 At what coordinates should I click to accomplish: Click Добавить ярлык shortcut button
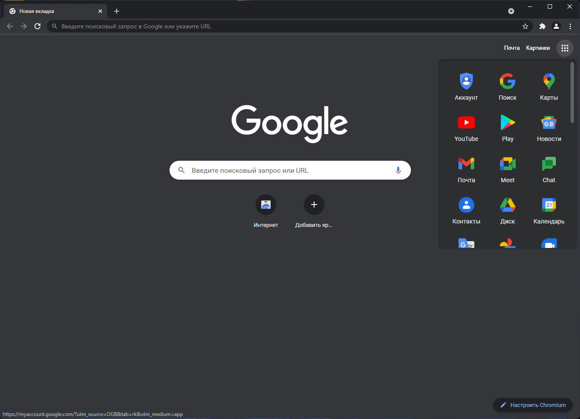[314, 211]
